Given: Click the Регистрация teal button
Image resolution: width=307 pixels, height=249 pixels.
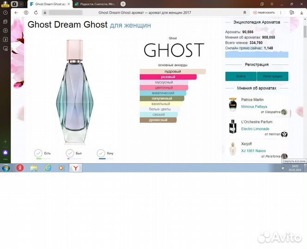Looking at the screenshot, I should (x=272, y=76).
